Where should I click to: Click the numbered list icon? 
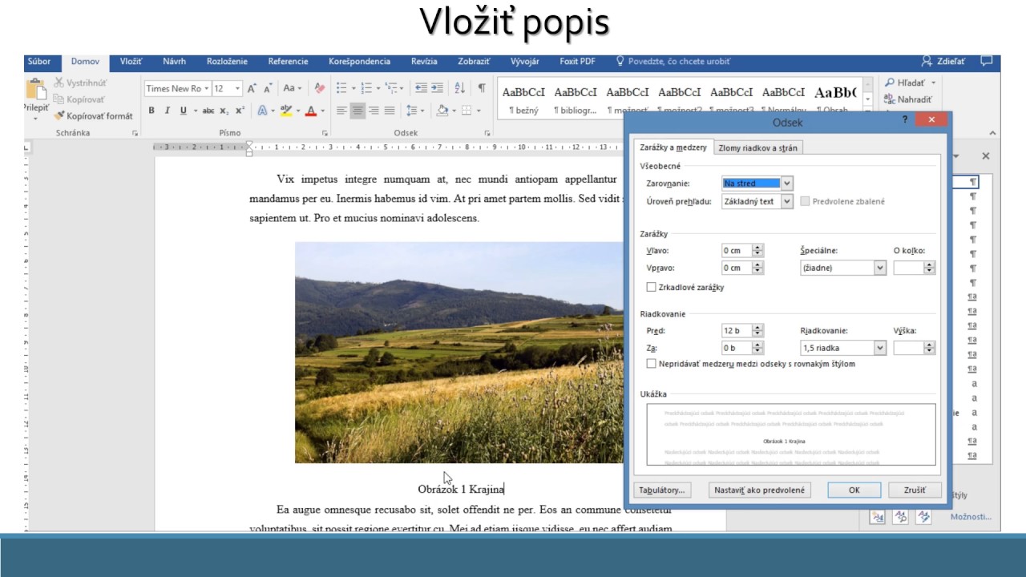tap(367, 88)
